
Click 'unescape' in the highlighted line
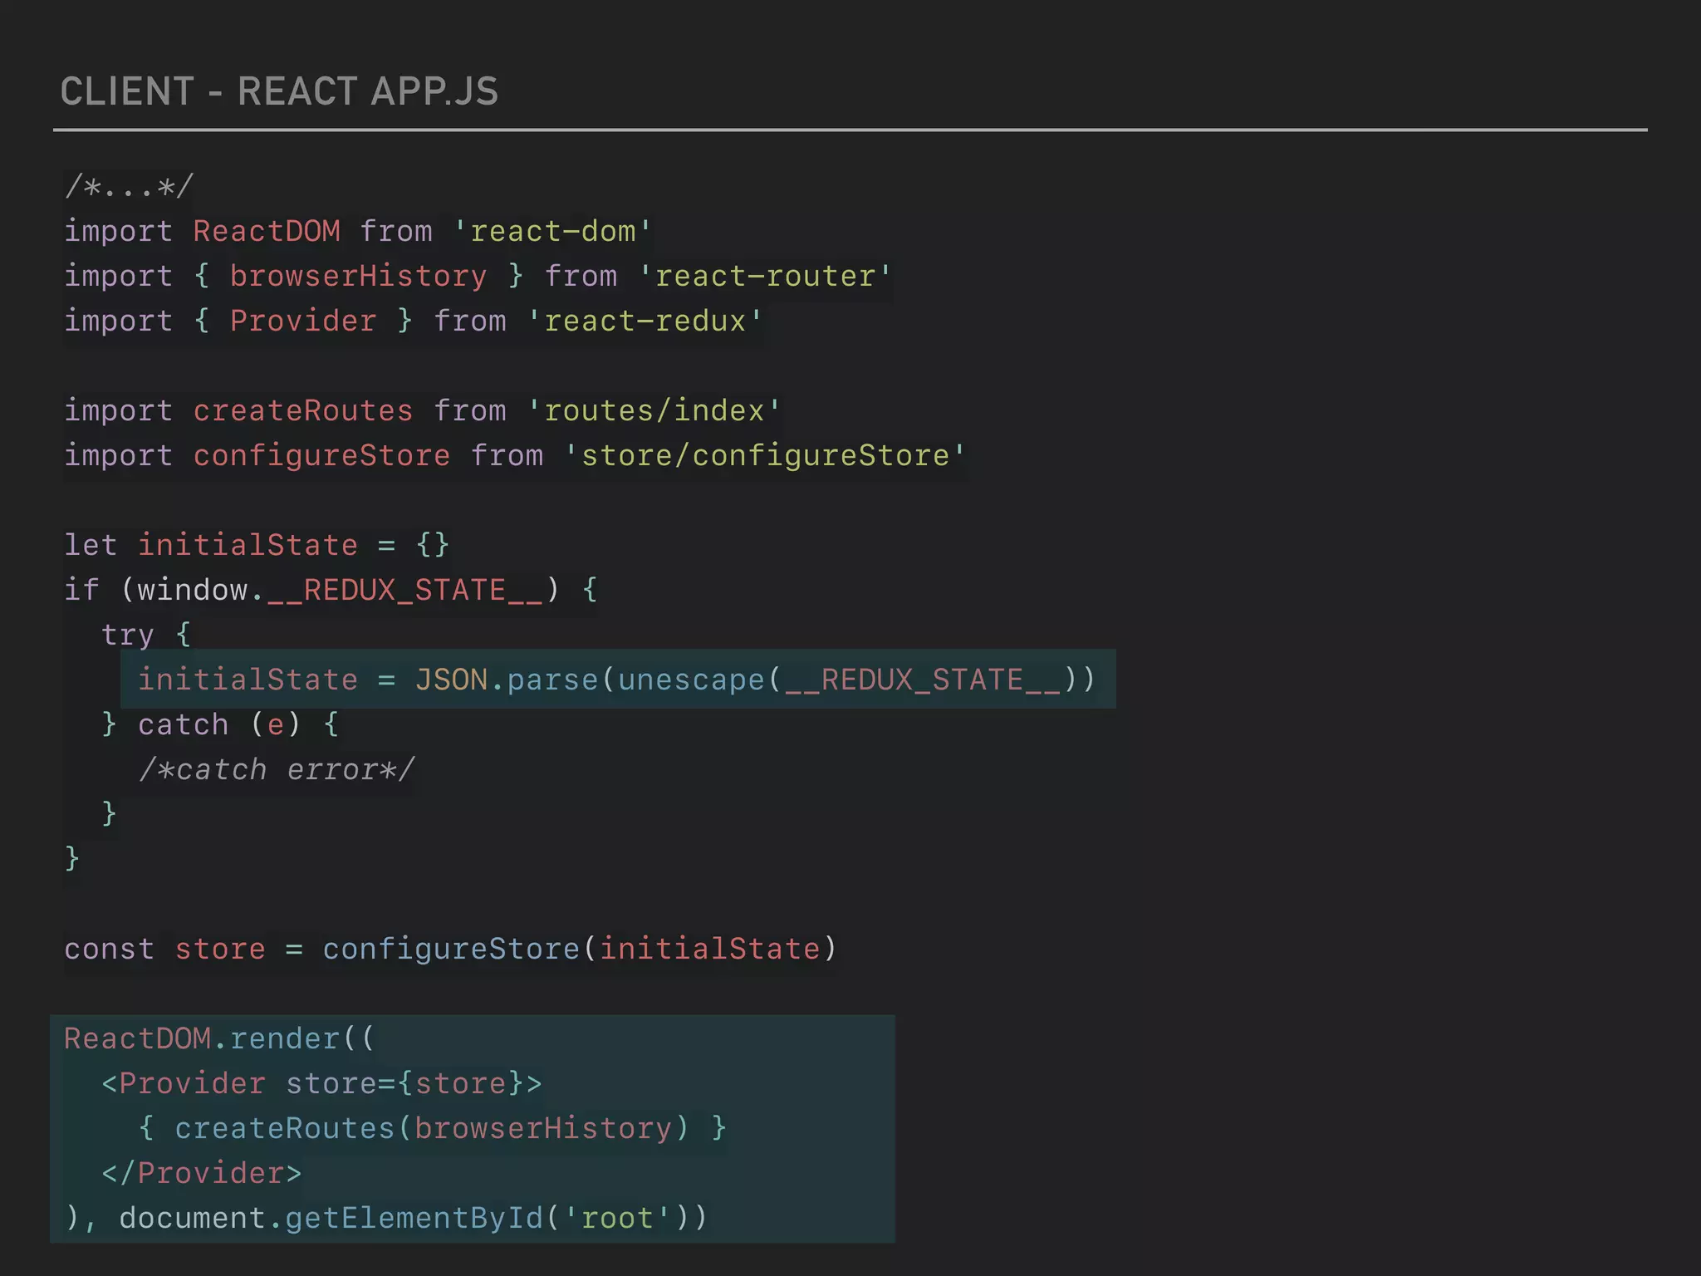691,680
